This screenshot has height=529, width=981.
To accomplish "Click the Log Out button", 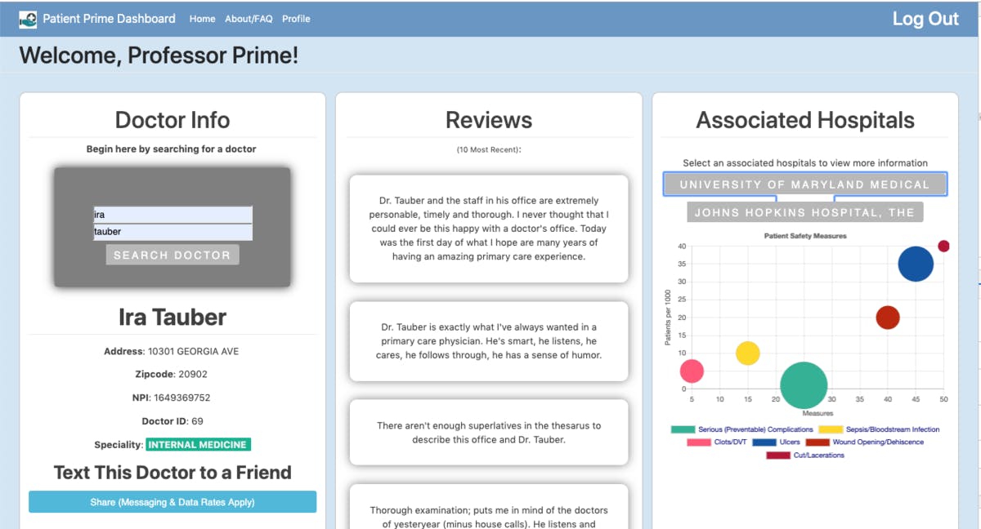I will (x=925, y=18).
